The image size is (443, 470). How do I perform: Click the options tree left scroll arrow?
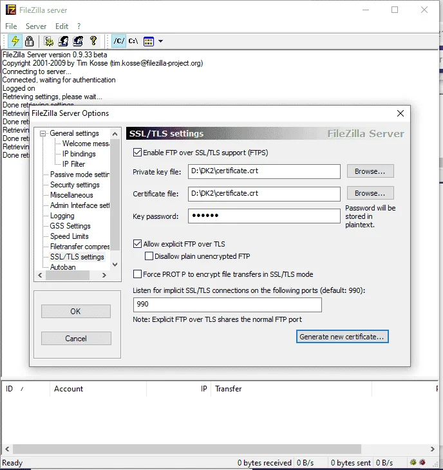click(40, 275)
